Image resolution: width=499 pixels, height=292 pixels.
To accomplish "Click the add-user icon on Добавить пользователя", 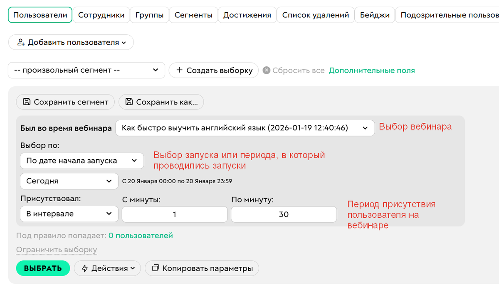I will pos(22,42).
